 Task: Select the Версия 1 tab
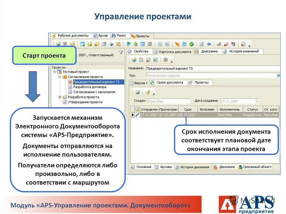[139, 83]
